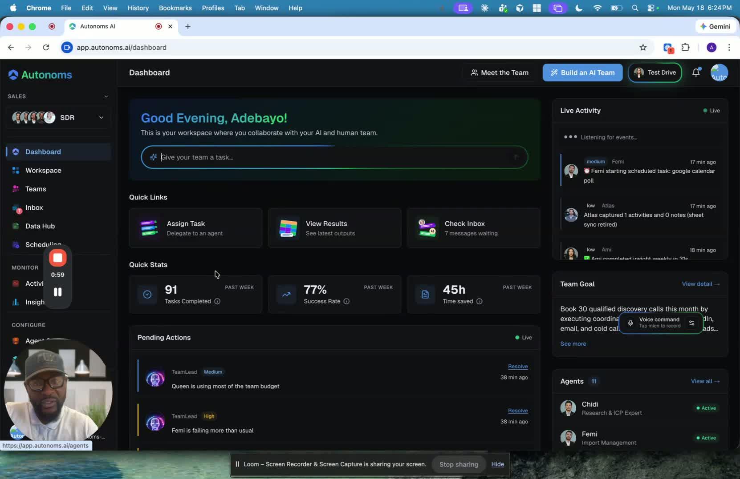Screen dimensions: 740x479
Task: Open the Dashboard sidebar item
Action: click(58, 152)
